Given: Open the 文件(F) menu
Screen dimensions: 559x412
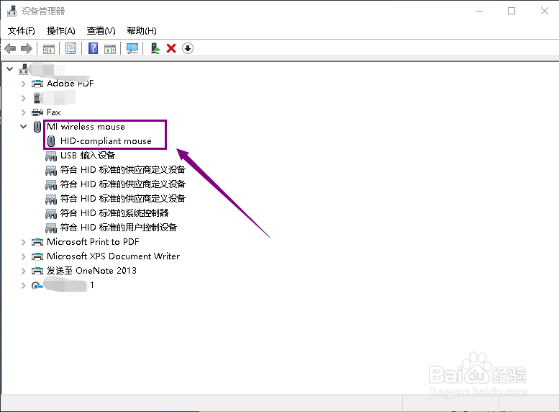Looking at the screenshot, I should tap(22, 31).
